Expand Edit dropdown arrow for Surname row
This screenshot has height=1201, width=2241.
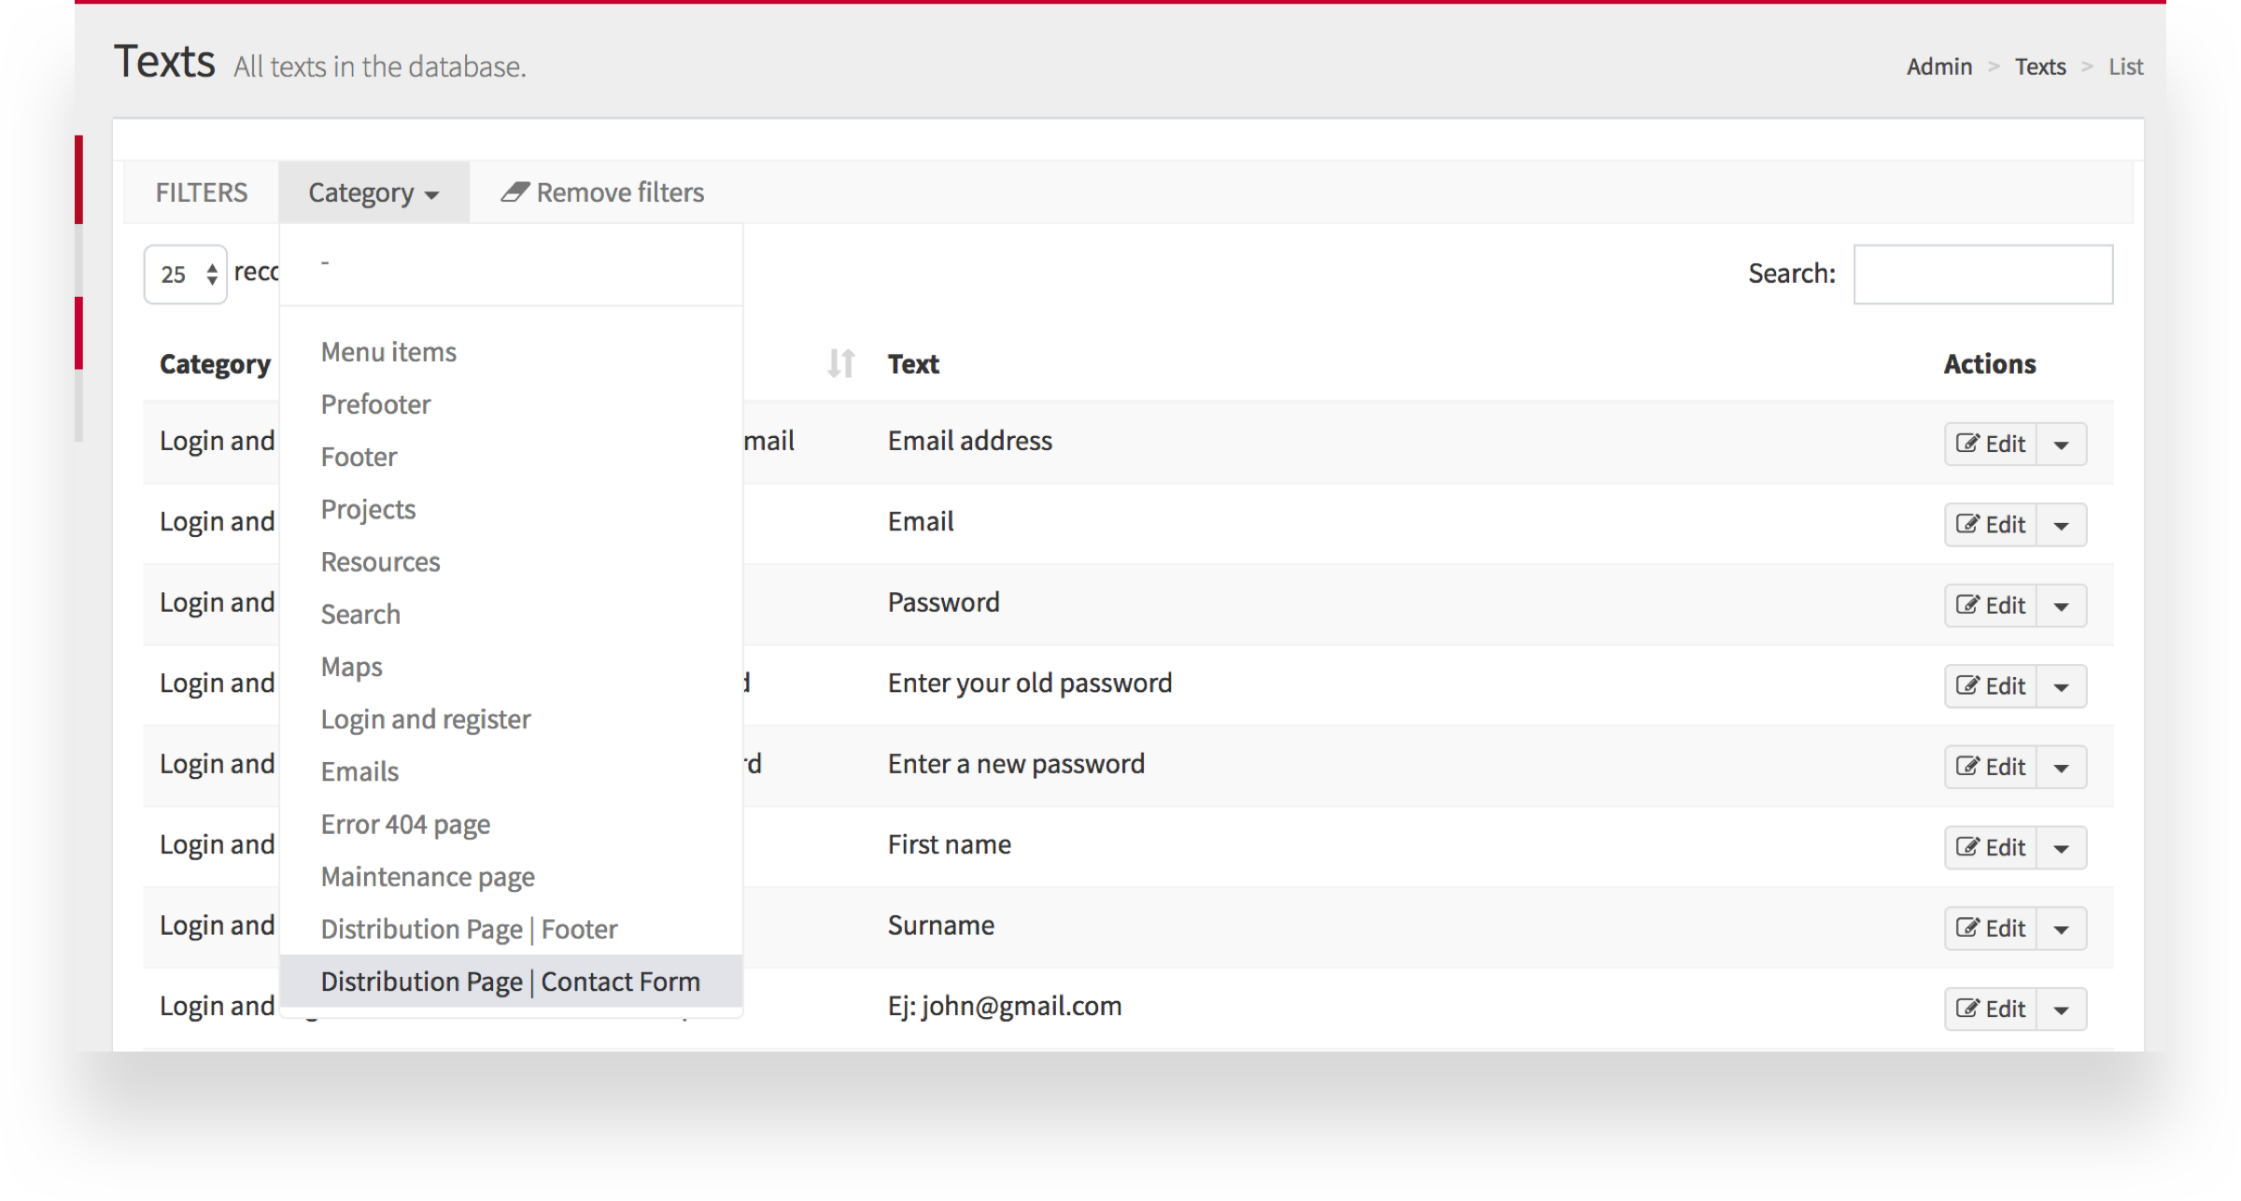click(2061, 928)
